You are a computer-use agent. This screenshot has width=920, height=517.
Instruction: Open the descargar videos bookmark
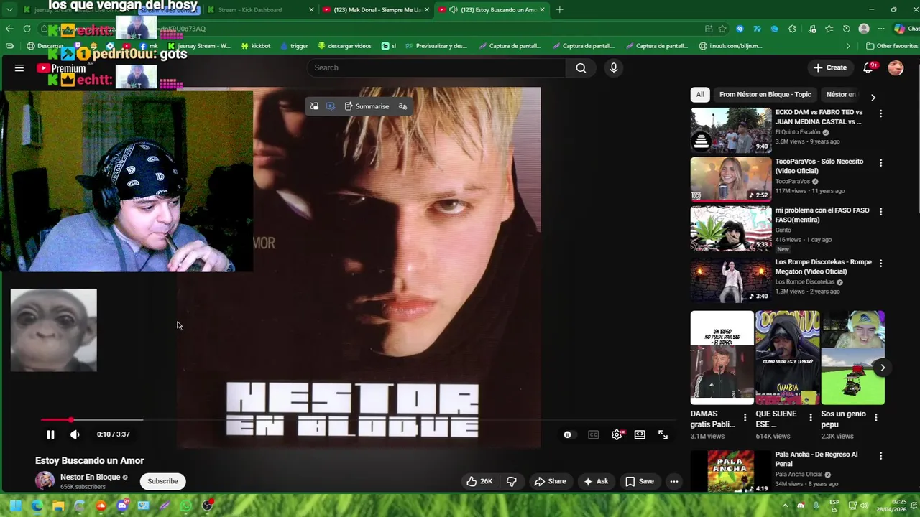pos(344,46)
